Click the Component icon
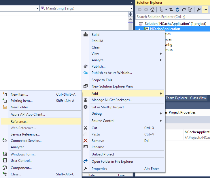Screen dimensions: 210x178 pyautogui.click(x=5, y=168)
